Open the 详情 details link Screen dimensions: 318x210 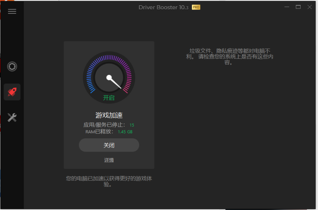pos(109,160)
